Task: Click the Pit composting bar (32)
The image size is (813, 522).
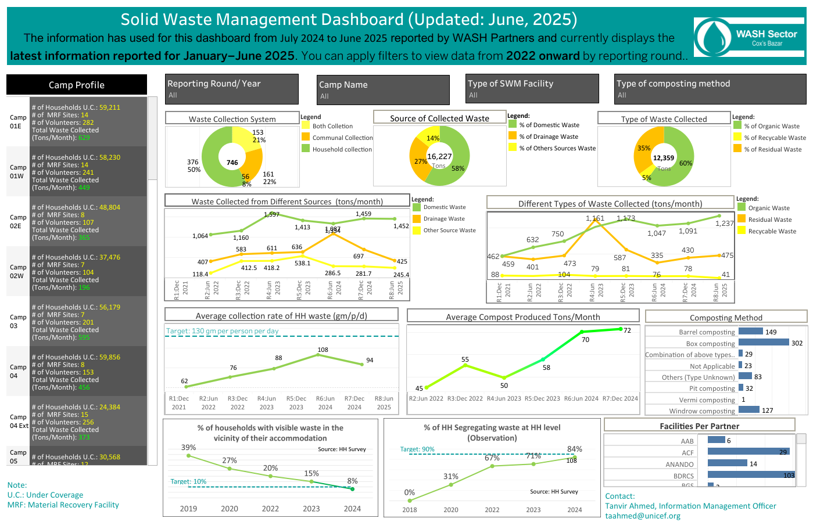Action: click(x=741, y=388)
